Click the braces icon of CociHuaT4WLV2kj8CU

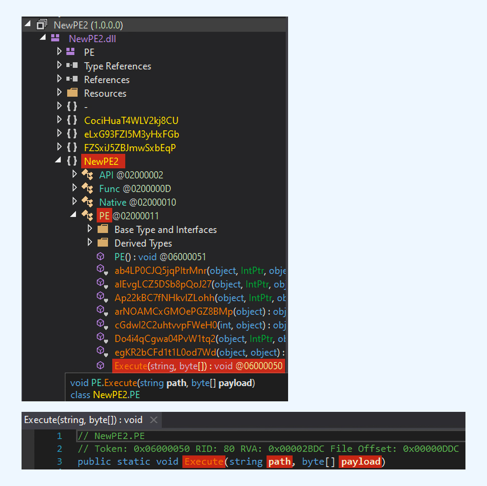pos(72,120)
